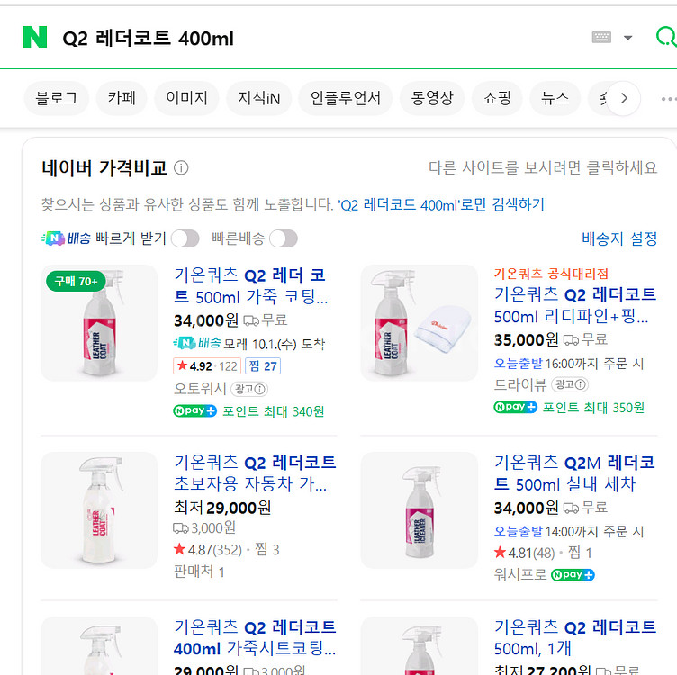The height and width of the screenshot is (675, 677).
Task: Click the green search magnifier icon
Action: coord(666,37)
